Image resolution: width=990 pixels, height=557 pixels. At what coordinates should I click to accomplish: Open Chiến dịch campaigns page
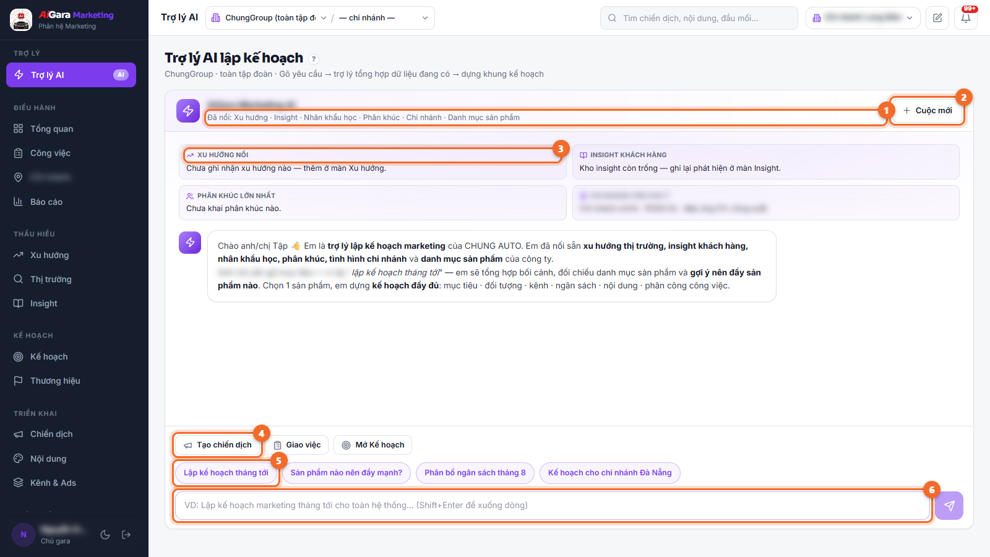pyautogui.click(x=71, y=434)
